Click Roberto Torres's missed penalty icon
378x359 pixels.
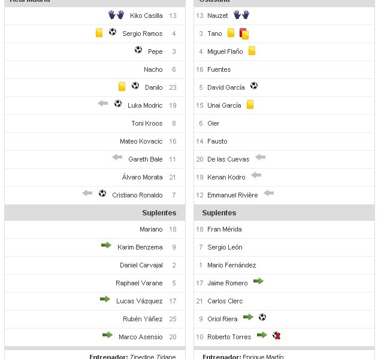coord(276,336)
